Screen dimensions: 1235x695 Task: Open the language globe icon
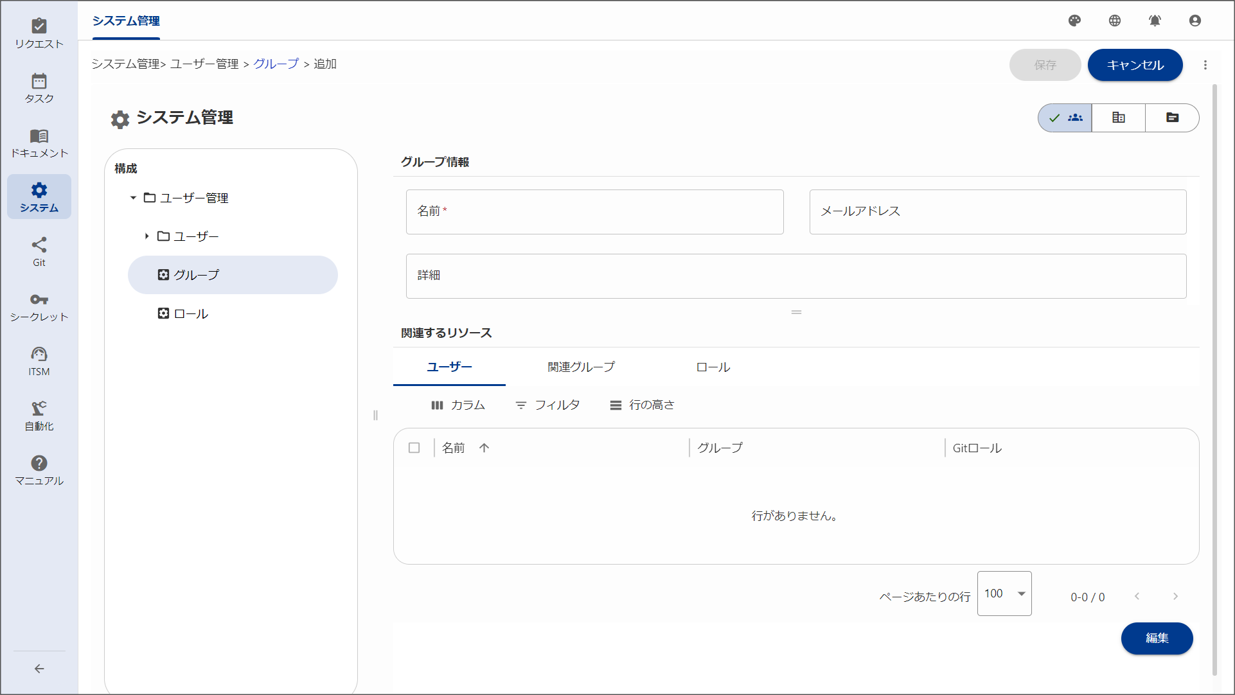[1115, 21]
